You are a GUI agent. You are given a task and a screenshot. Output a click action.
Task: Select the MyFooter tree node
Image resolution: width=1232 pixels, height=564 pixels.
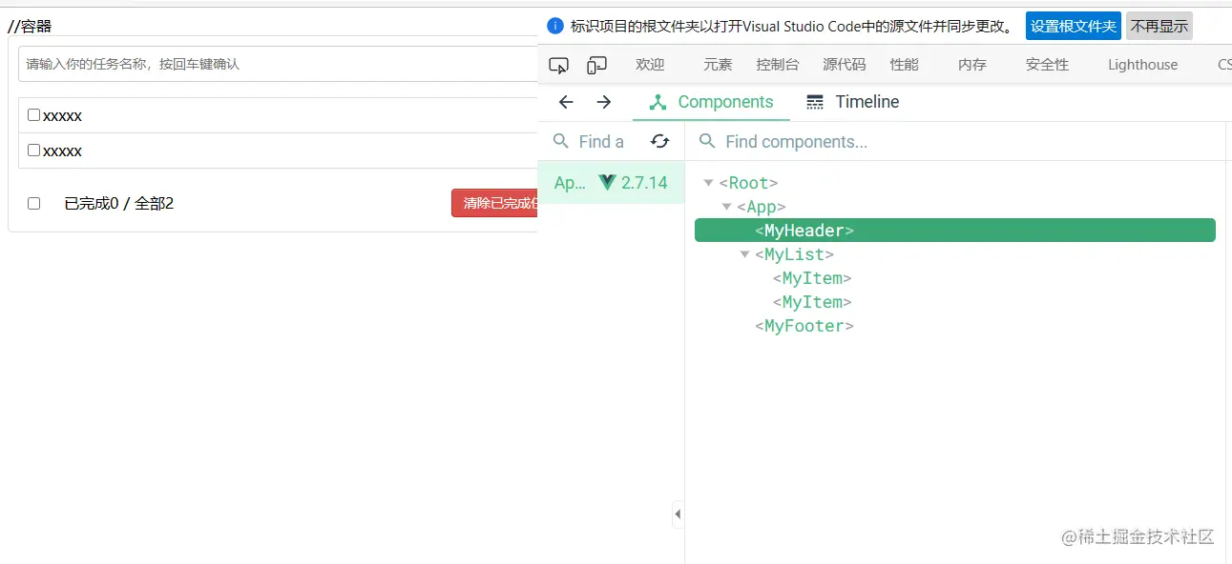(x=804, y=326)
